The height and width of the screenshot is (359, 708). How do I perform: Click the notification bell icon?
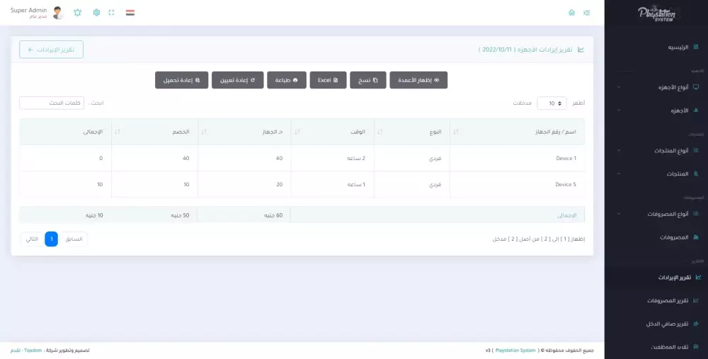coord(78,13)
